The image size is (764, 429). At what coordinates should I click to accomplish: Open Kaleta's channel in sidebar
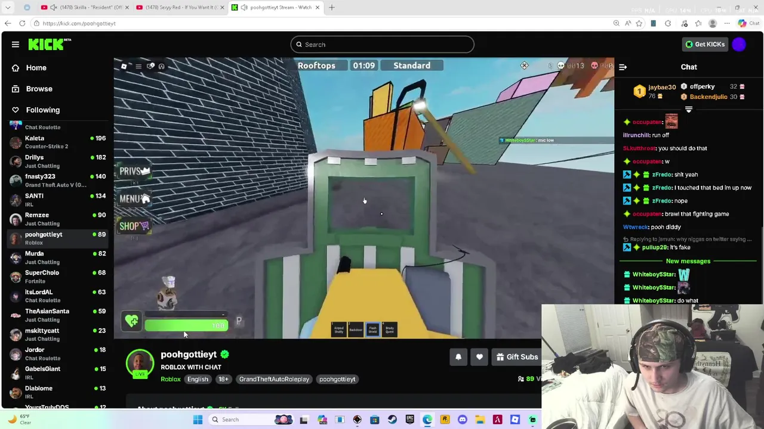[x=58, y=142]
